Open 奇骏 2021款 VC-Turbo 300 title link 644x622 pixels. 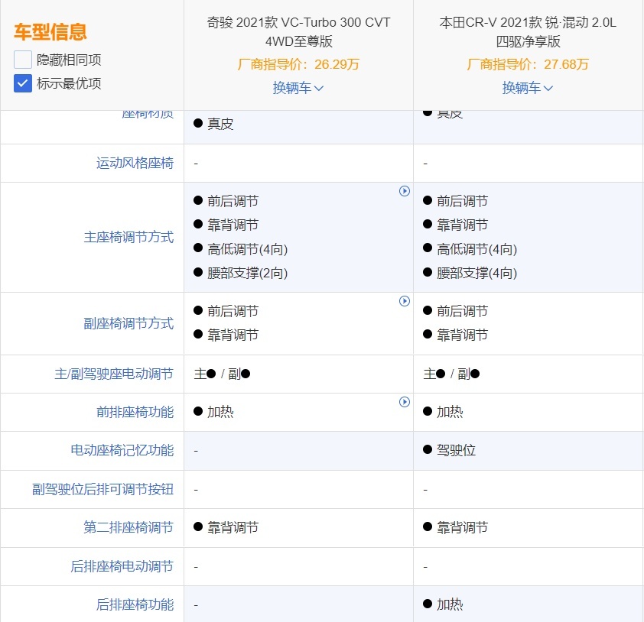(298, 31)
